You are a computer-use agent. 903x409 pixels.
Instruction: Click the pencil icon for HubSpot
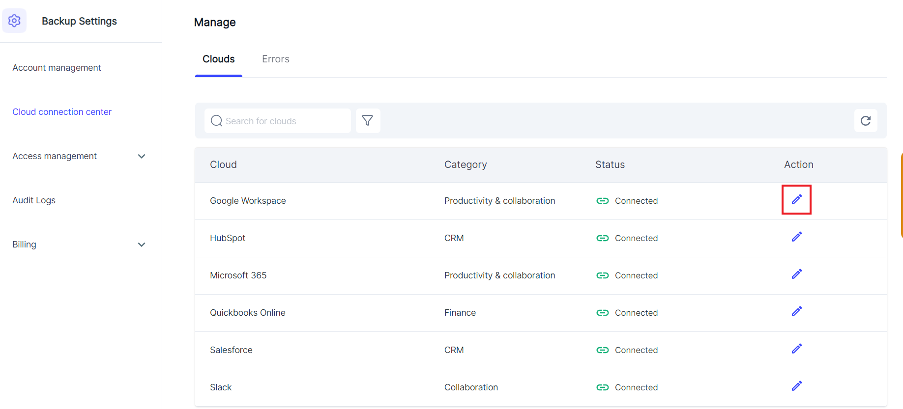796,237
